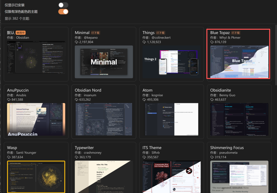The height and width of the screenshot is (193, 277).
Task: Click the 仅显示已安装 label
Action: coord(15,5)
